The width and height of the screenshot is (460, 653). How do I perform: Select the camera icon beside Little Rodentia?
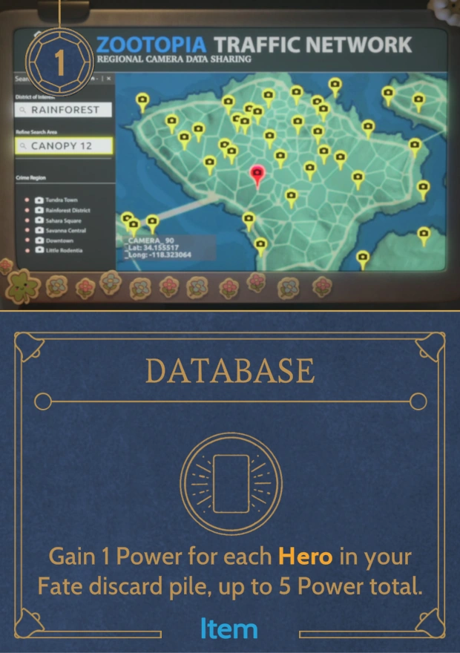39,250
